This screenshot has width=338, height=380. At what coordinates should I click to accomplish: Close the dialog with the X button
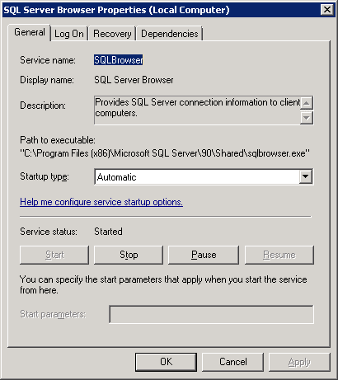(x=327, y=10)
